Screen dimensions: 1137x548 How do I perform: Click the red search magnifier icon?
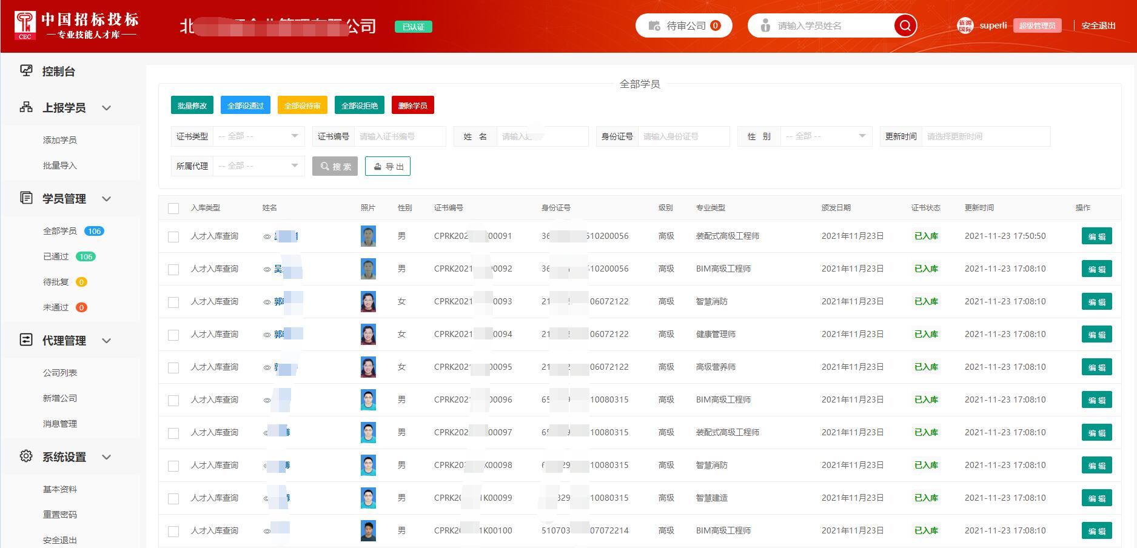tap(905, 25)
